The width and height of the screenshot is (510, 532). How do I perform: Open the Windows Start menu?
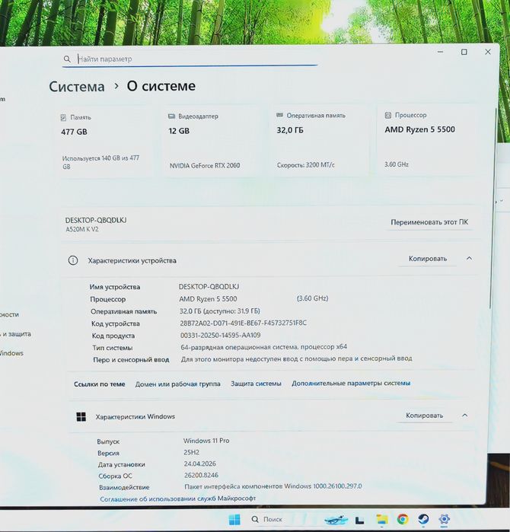point(234,520)
